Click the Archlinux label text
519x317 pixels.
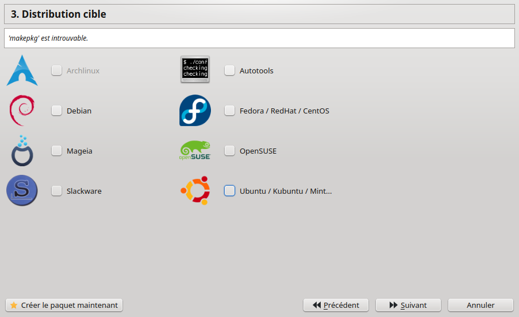coord(83,71)
